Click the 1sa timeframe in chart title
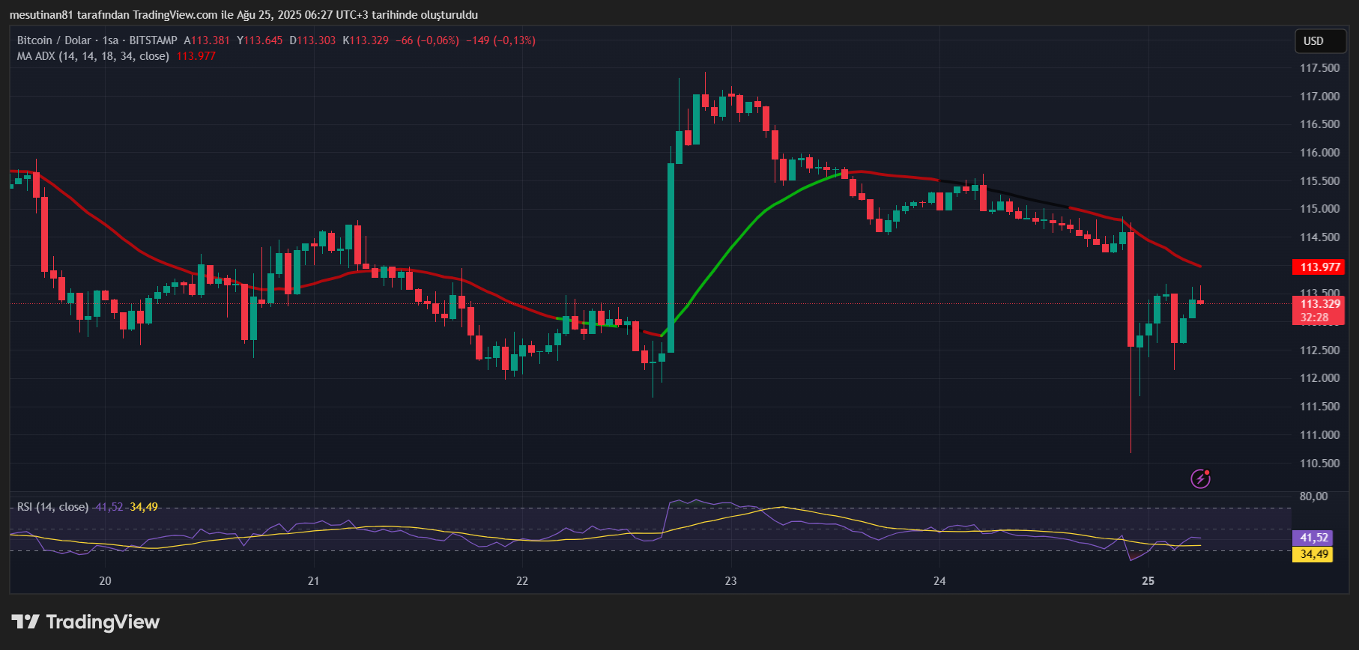 click(x=110, y=40)
